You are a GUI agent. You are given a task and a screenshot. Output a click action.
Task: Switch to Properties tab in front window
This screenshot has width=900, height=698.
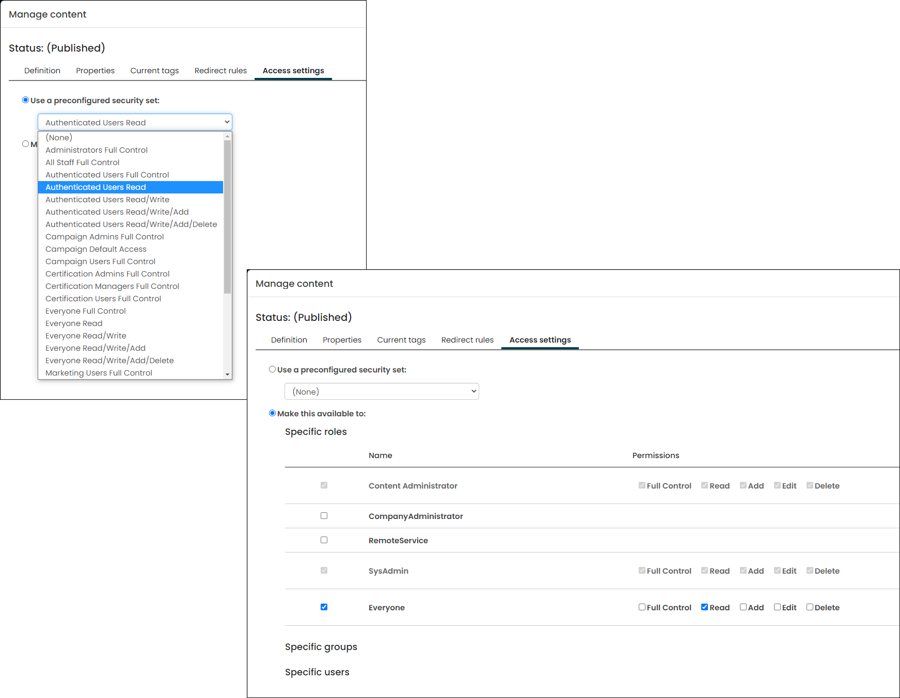point(342,340)
